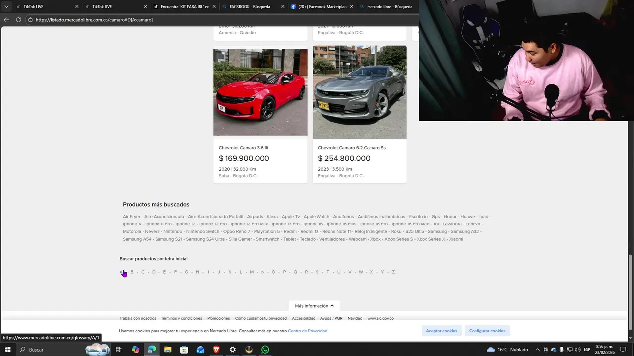Reload the current page
This screenshot has width=634, height=356.
18,20
